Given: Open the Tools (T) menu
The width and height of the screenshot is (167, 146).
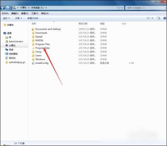Looking at the screenshot, I should (x=35, y=13).
